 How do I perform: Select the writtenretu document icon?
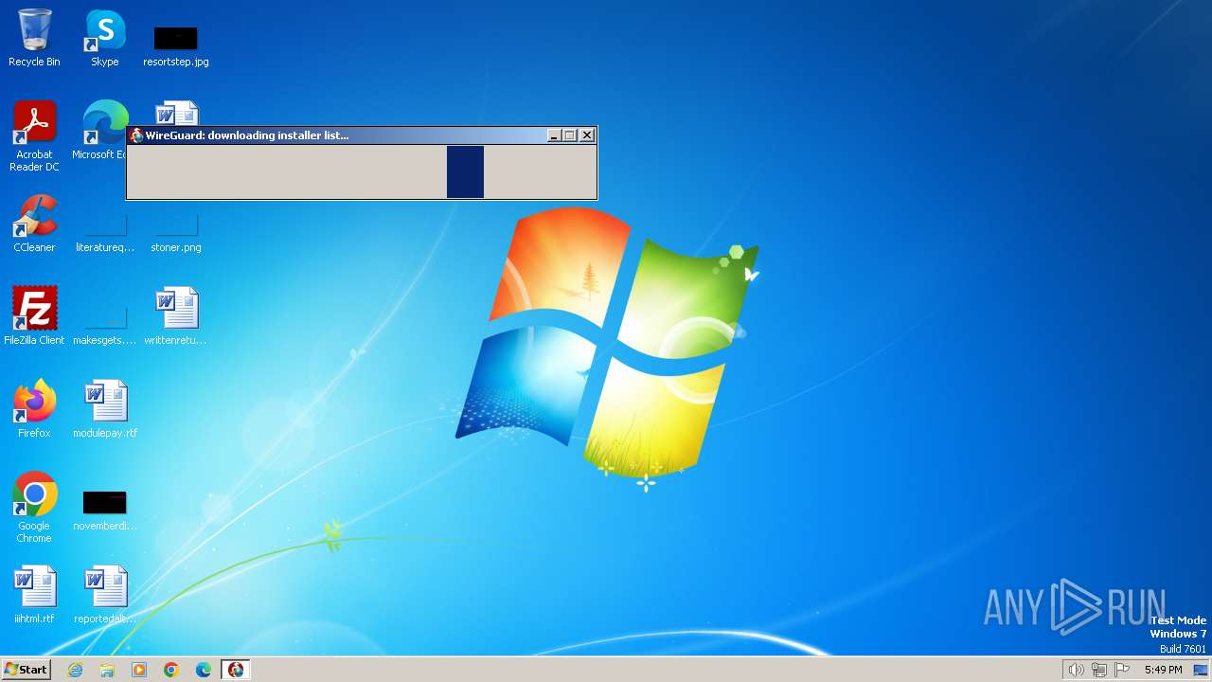tap(175, 315)
